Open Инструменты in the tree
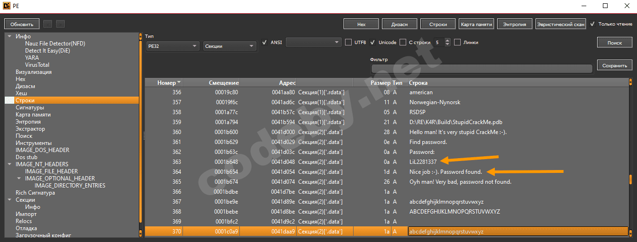The height and width of the screenshot is (242, 637). tap(33, 143)
